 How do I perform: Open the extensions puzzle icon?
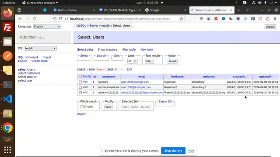(268, 19)
